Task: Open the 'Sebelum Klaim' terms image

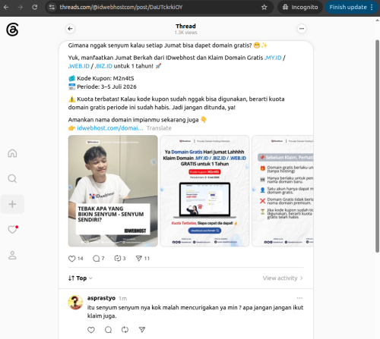Action: click(x=283, y=191)
